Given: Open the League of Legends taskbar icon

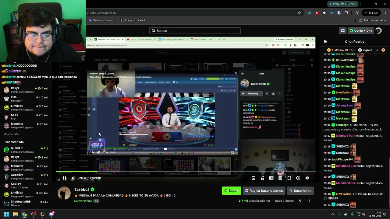Looking at the screenshot, I should tap(42, 214).
